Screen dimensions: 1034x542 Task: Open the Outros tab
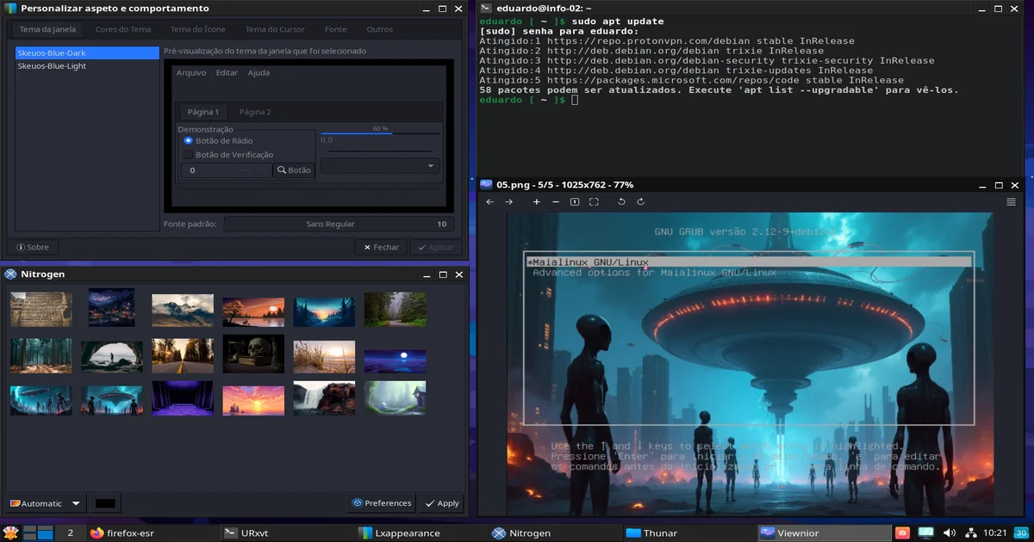coord(379,29)
